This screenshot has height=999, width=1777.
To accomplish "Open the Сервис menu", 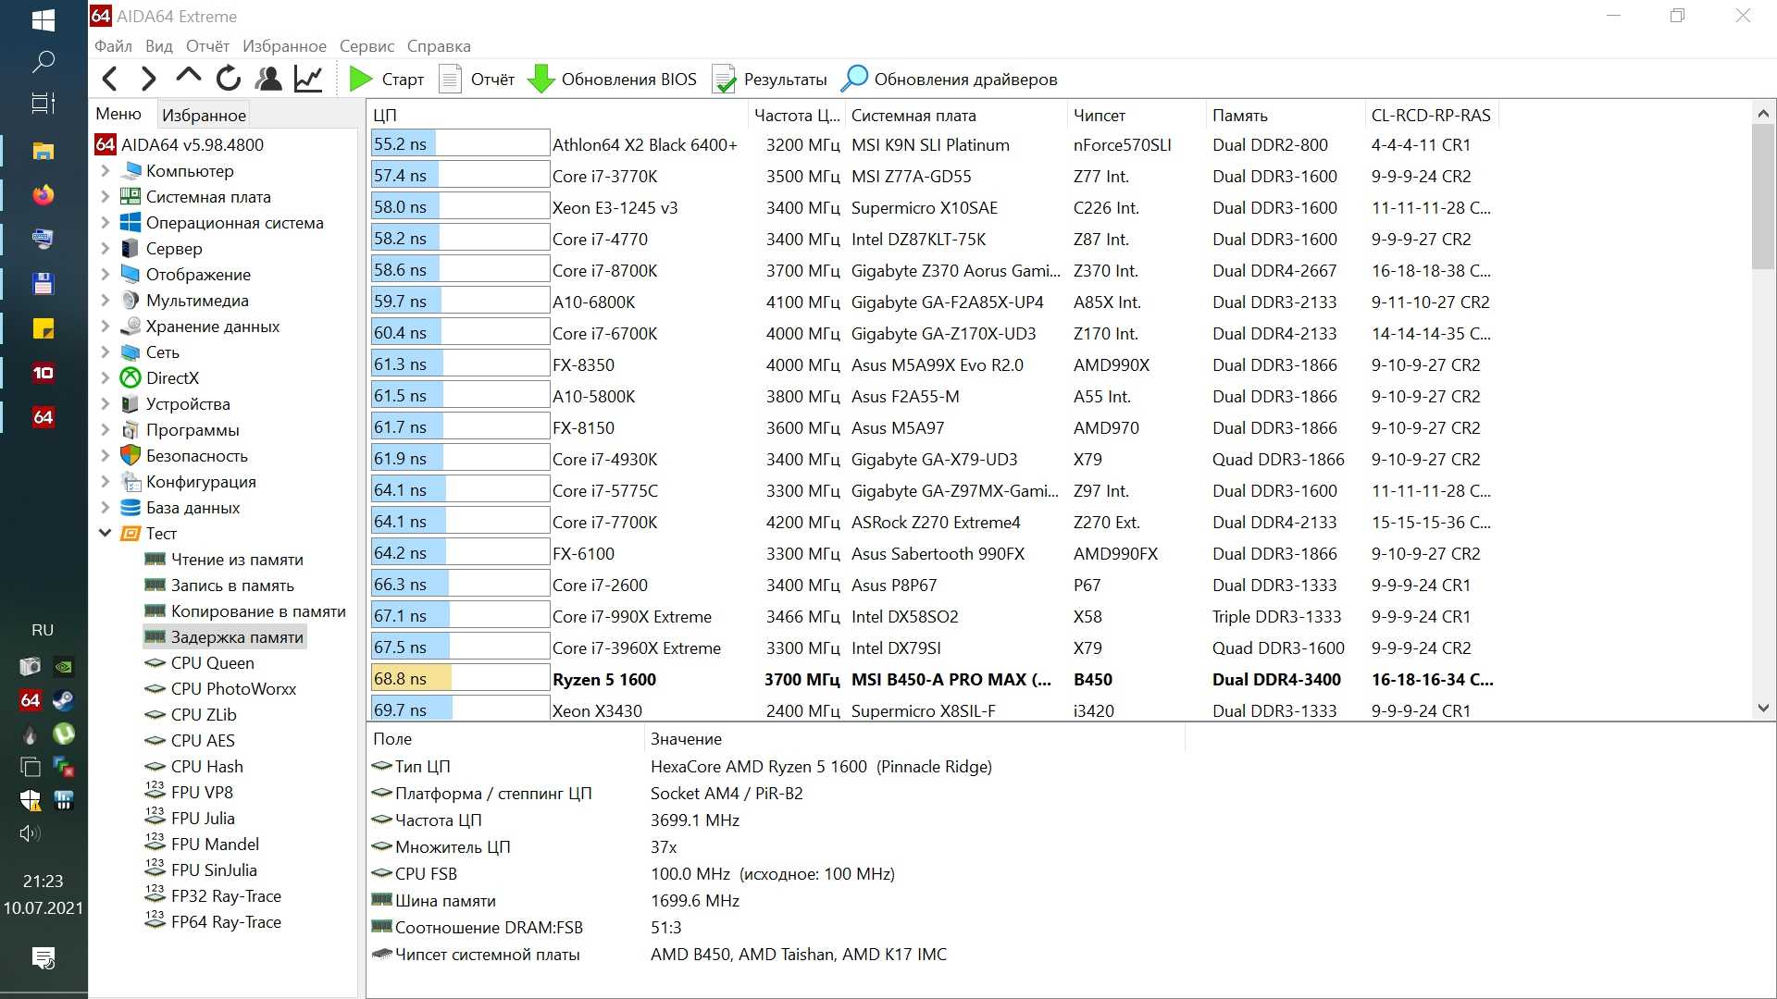I will coord(367,46).
